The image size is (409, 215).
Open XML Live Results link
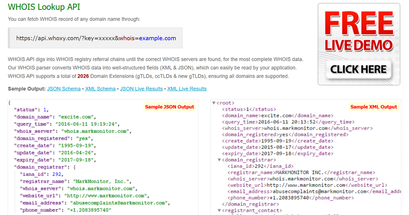tap(187, 89)
